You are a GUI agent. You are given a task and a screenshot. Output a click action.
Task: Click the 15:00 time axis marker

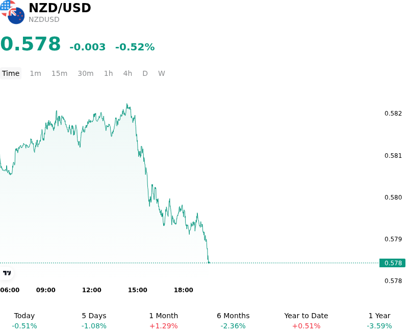click(x=137, y=290)
